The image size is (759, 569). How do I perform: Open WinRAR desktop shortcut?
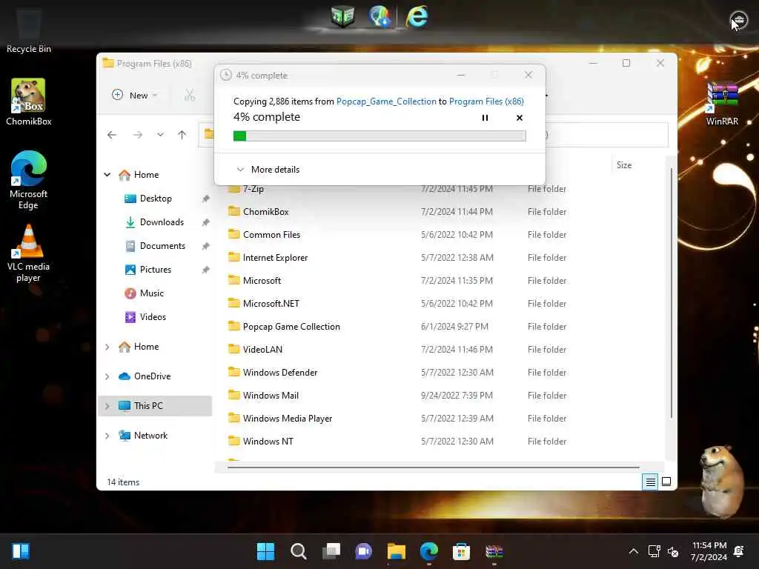(722, 104)
